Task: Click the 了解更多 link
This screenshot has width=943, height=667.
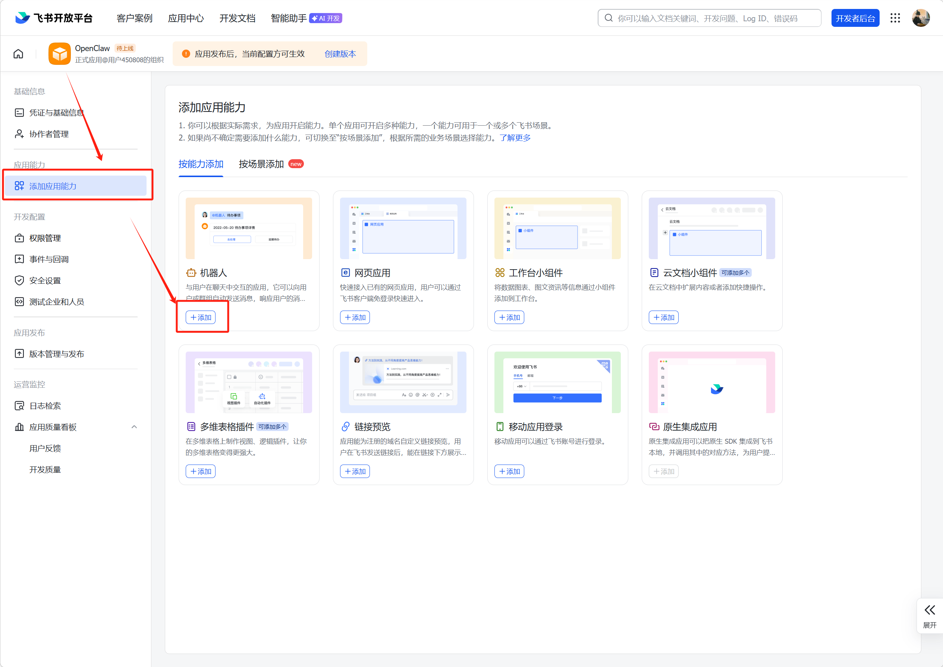Action: pyautogui.click(x=515, y=138)
